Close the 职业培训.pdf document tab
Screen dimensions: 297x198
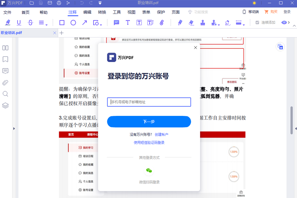[55, 33]
